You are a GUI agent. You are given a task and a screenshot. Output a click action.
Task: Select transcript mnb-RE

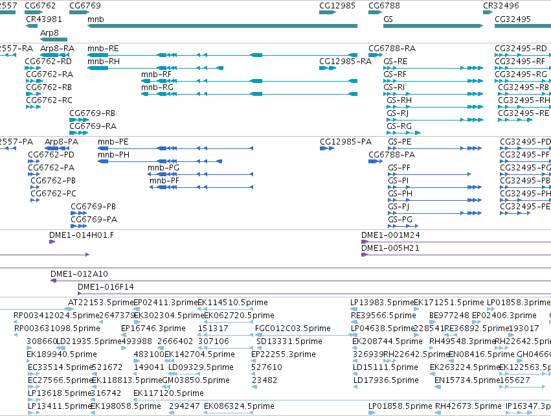tap(103, 49)
